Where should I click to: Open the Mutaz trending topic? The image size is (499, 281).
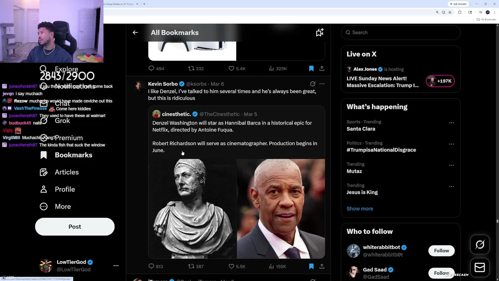click(x=354, y=171)
